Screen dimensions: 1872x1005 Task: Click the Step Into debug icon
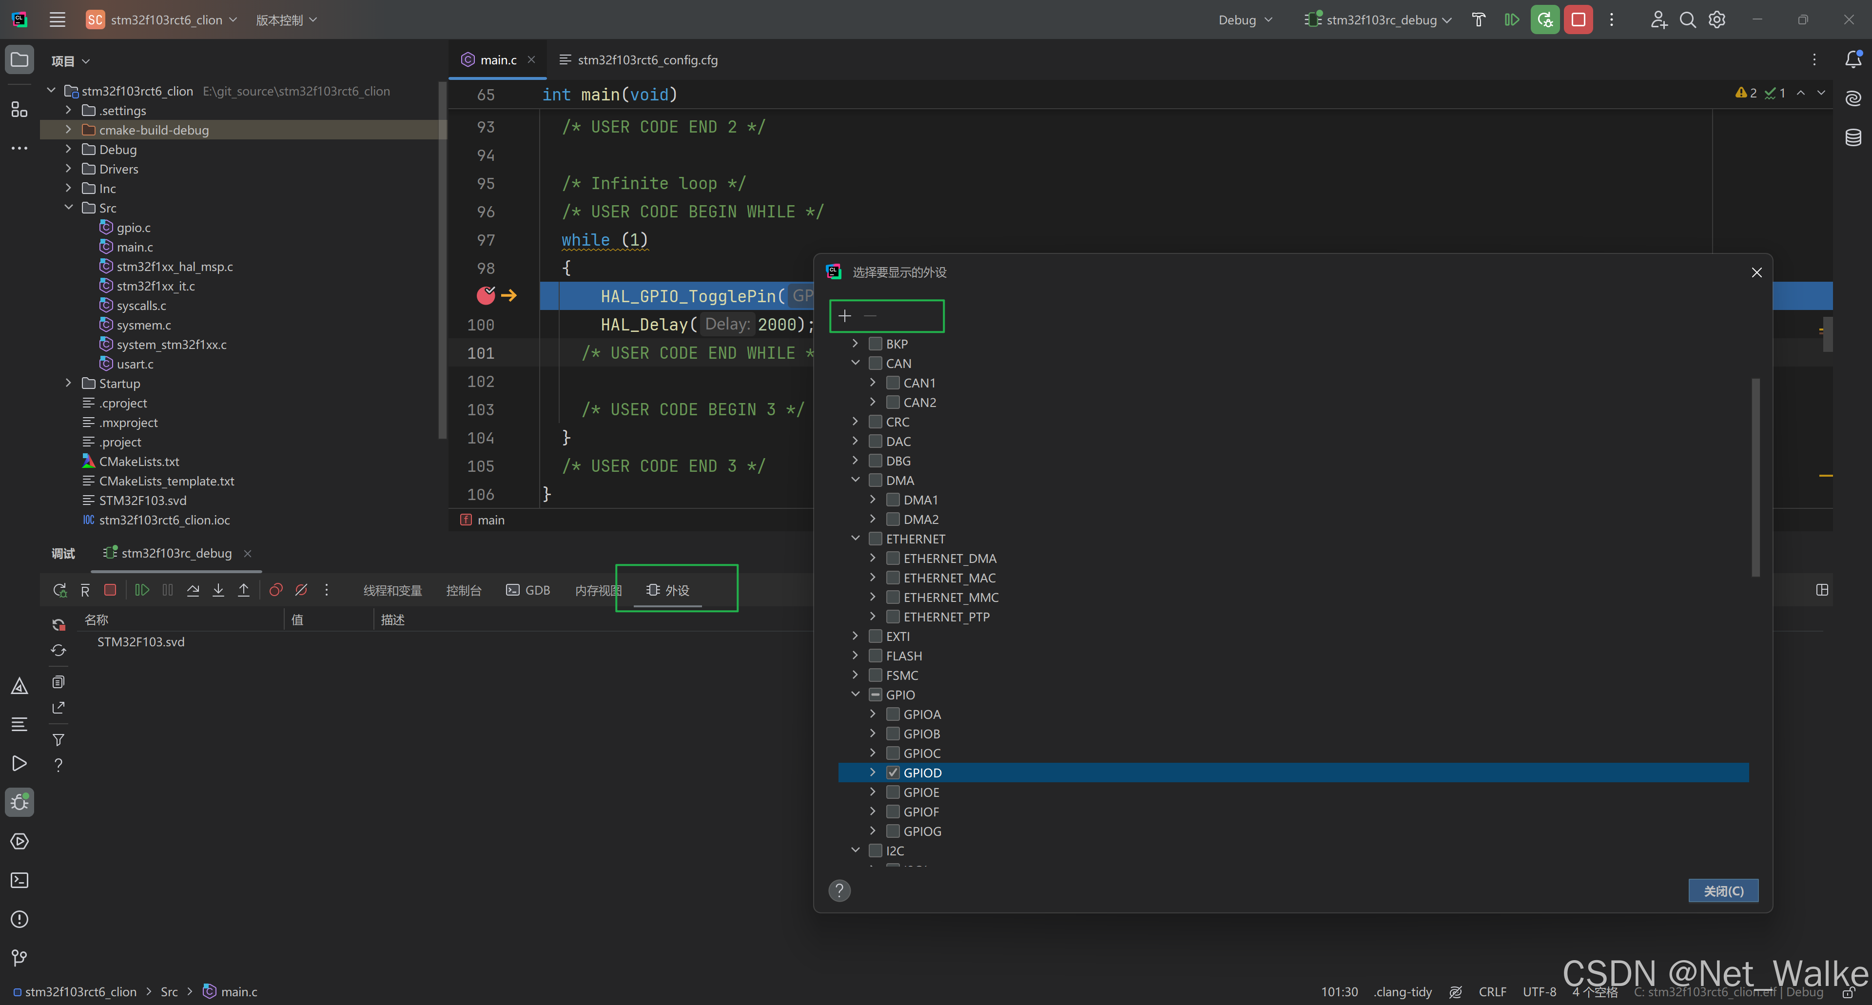218,590
